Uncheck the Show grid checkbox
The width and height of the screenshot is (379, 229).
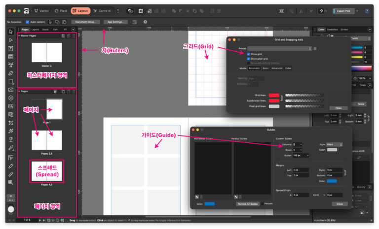tap(249, 54)
